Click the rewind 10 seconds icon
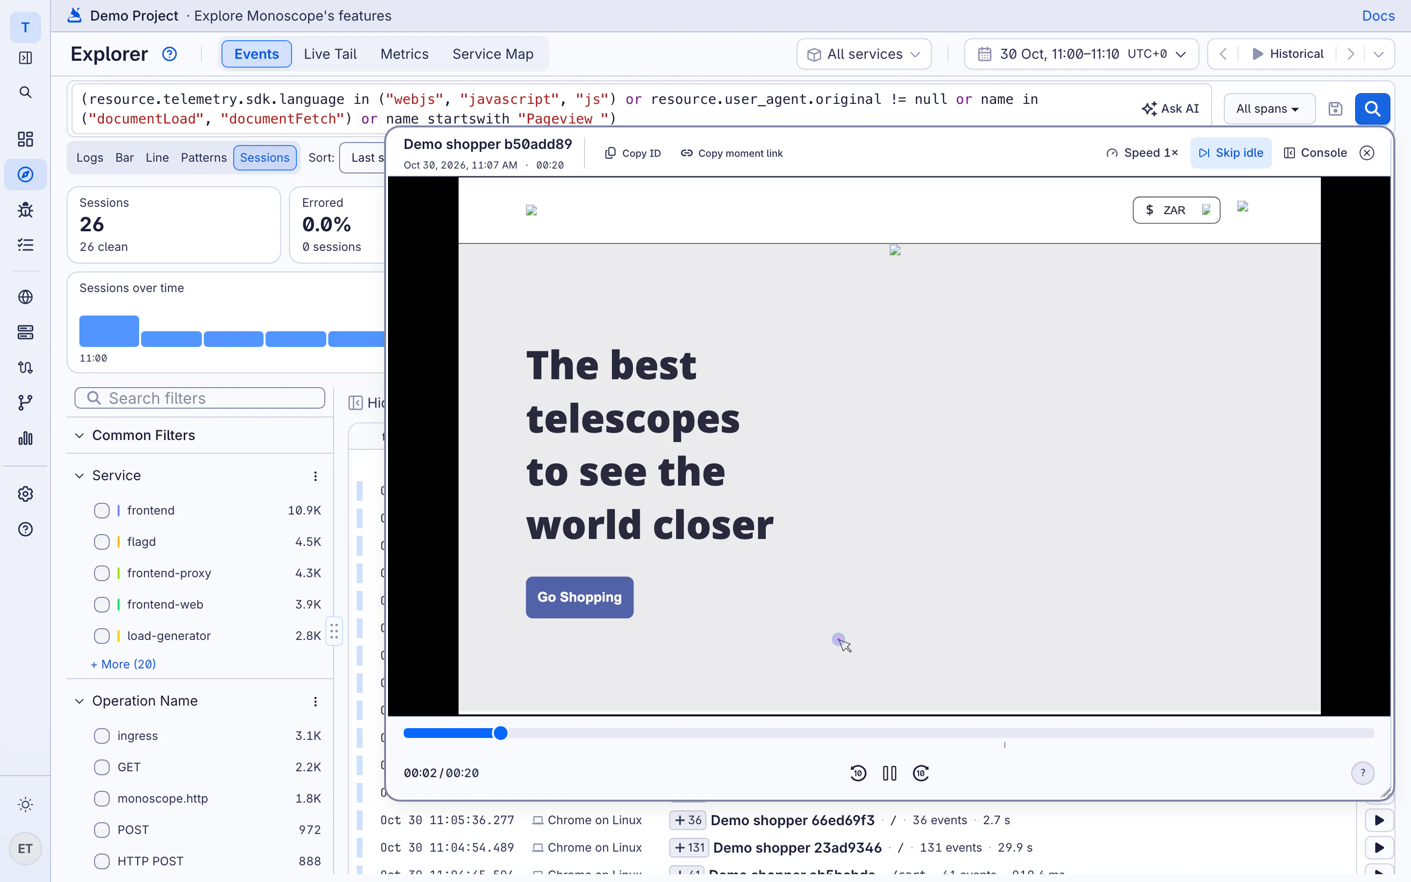The width and height of the screenshot is (1411, 882). pyautogui.click(x=858, y=773)
